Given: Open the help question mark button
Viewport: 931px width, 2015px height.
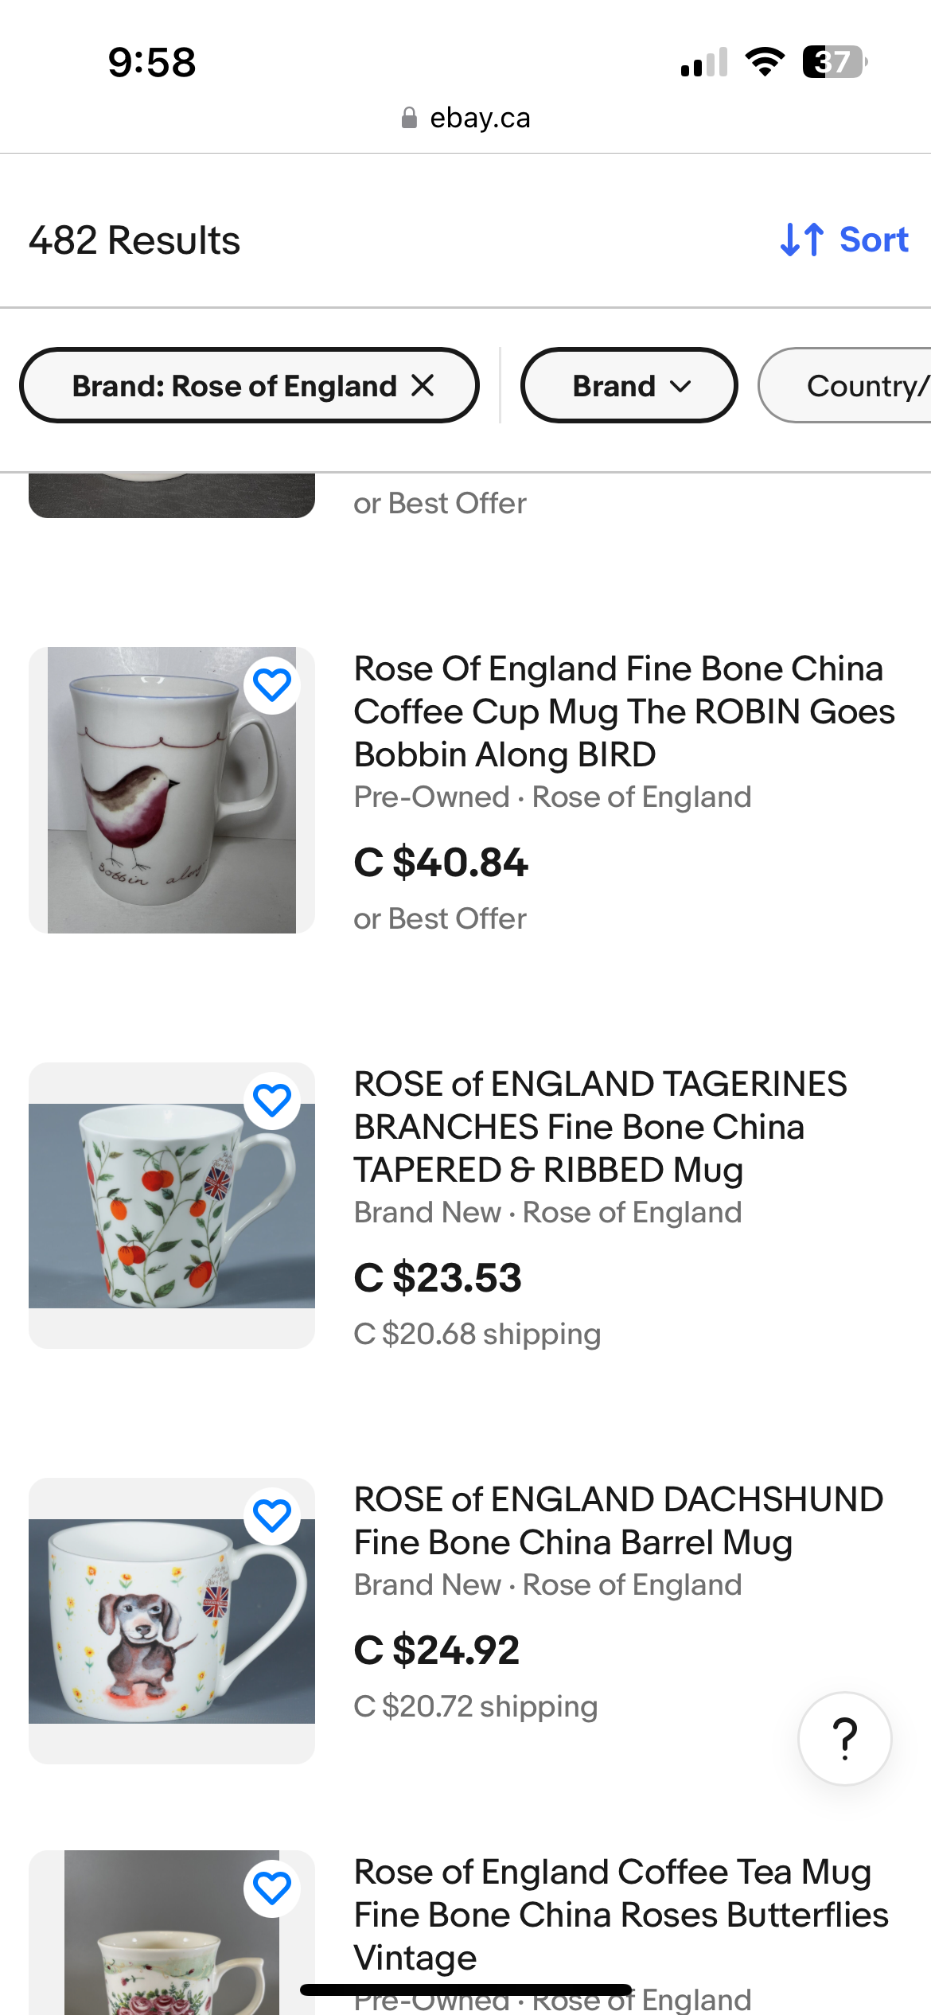Looking at the screenshot, I should [x=844, y=1739].
